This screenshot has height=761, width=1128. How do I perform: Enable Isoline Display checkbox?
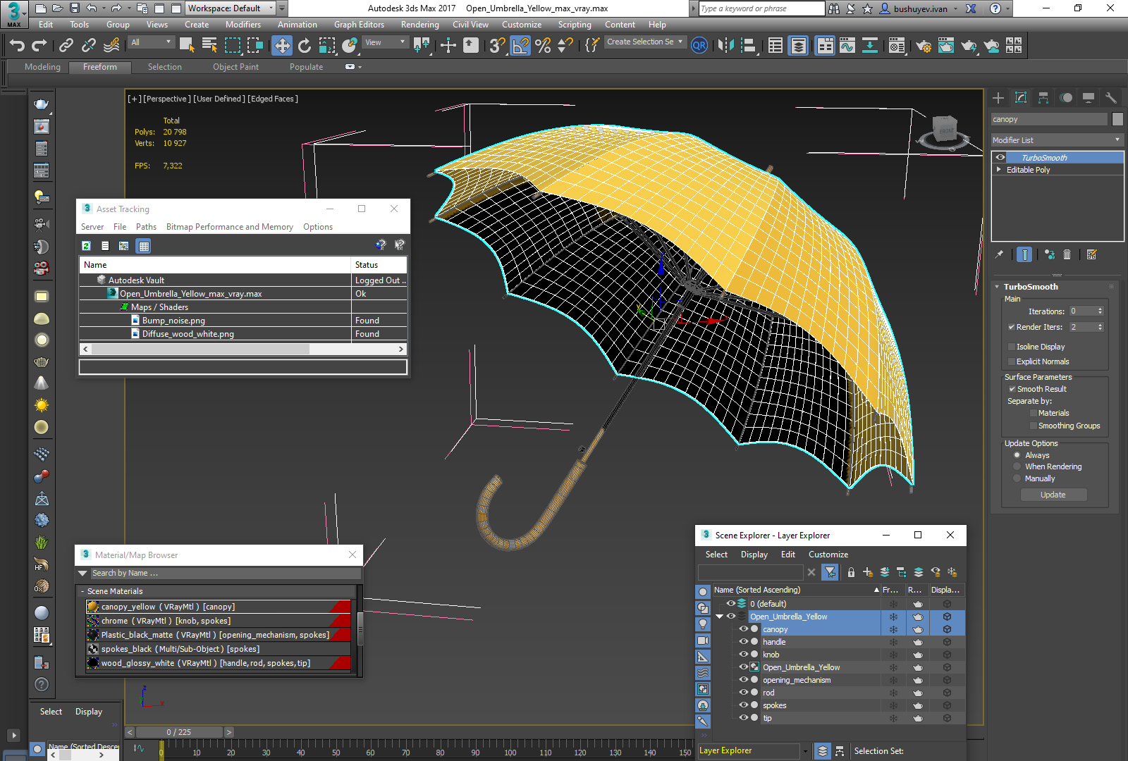click(1012, 347)
